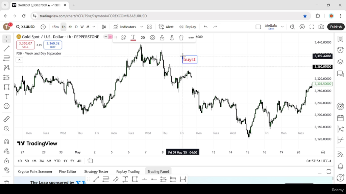Open text settings gear in floating toolbar
346x194 pixels.
(x=152, y=38)
